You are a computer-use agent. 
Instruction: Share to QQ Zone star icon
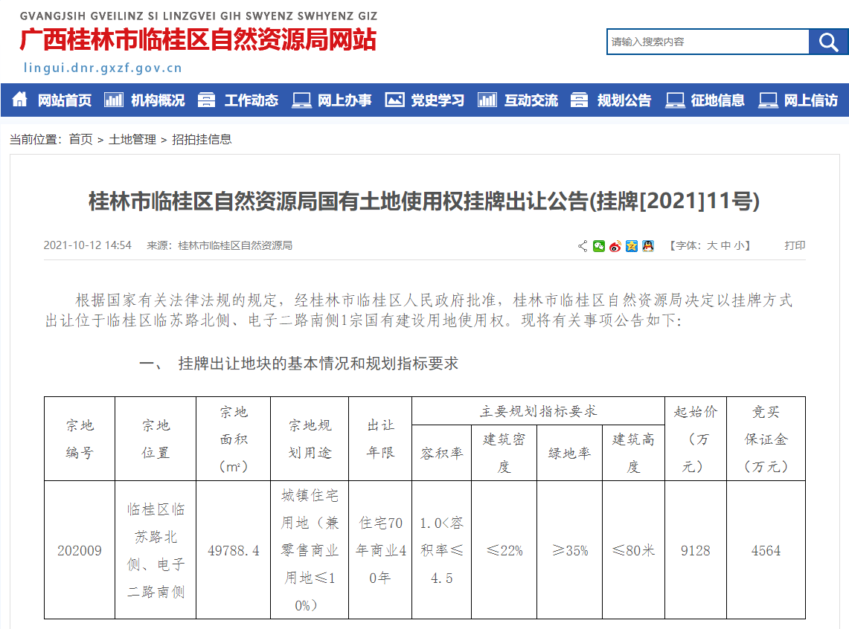coord(632,246)
